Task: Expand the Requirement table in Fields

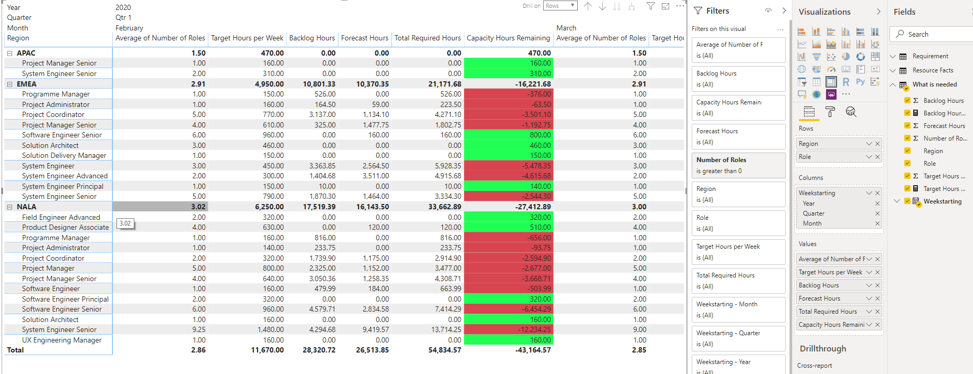Action: pos(893,56)
